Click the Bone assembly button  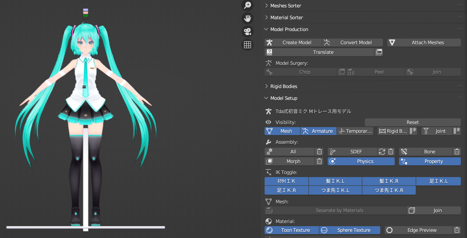click(426, 152)
